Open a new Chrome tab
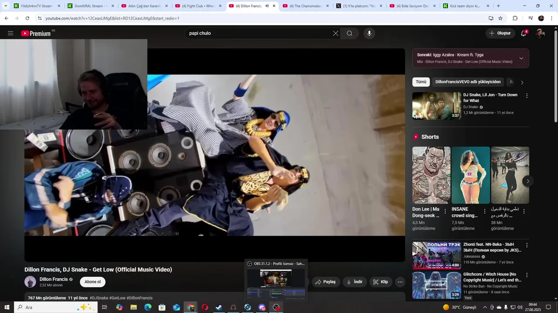Viewport: 558px width, 313px height. (498, 6)
